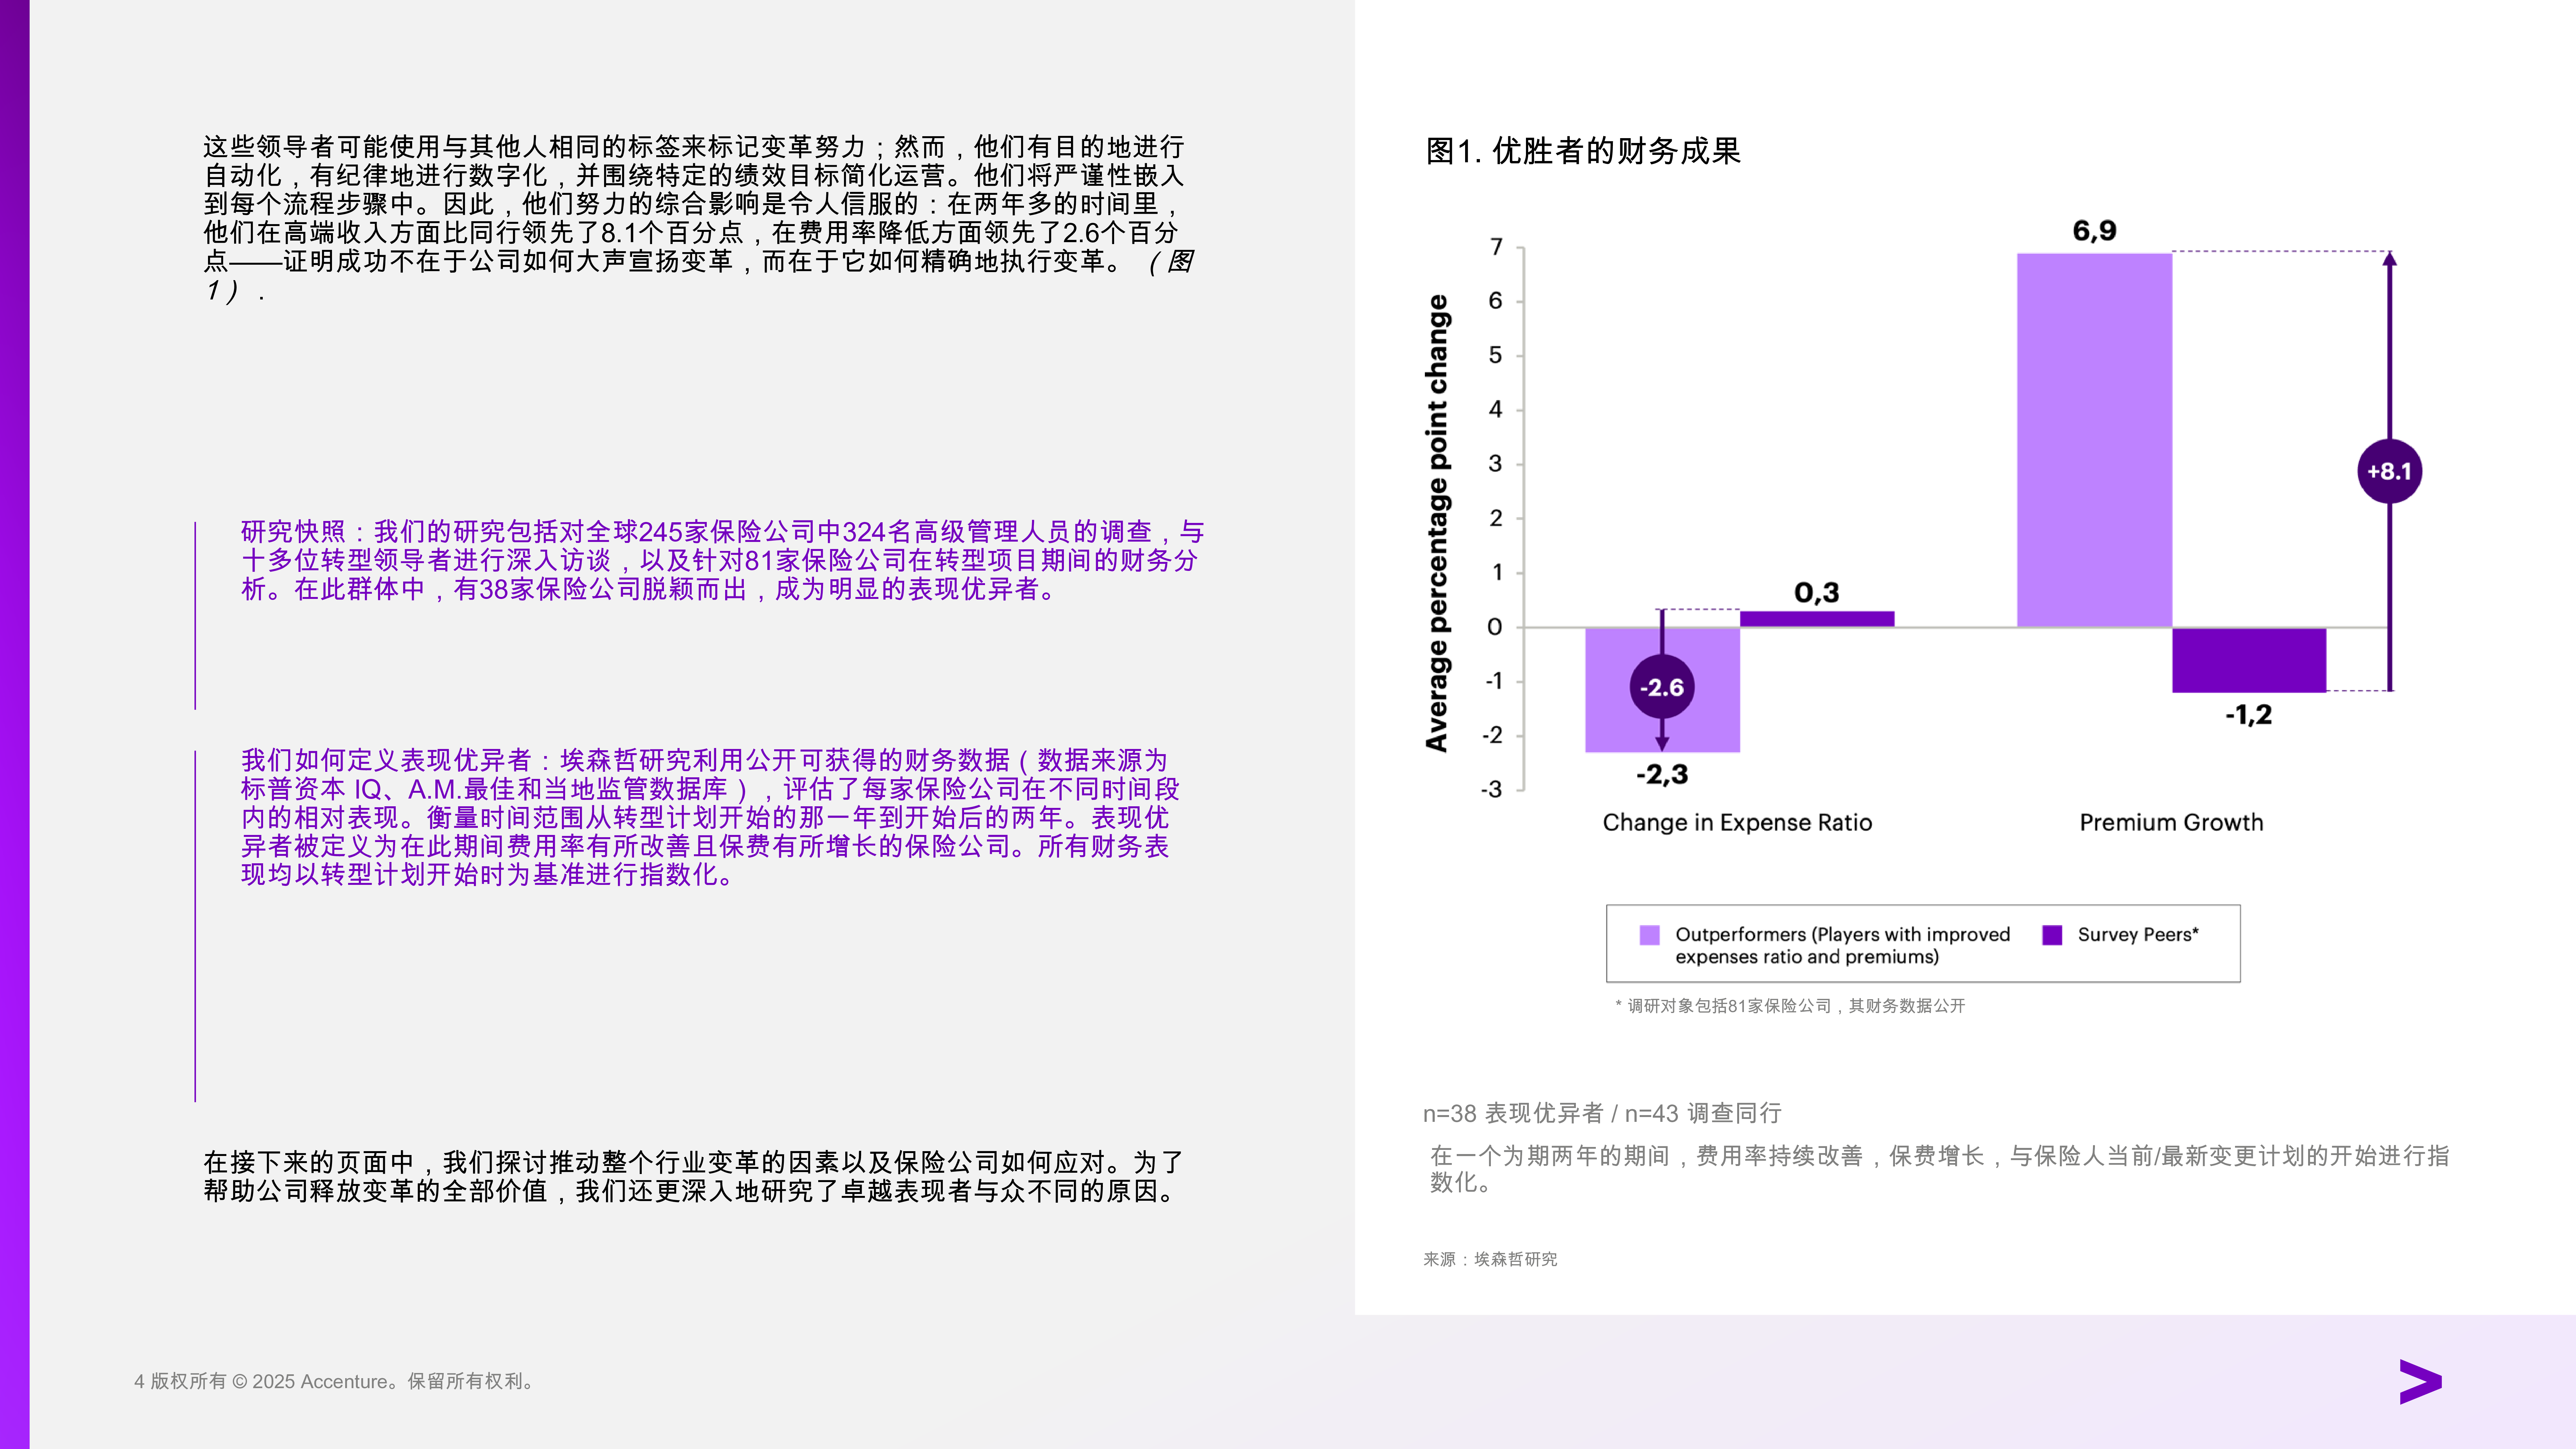Click the chart title 图1. 优胜者的财务成果
Viewport: 2576px width, 1449px height.
(1583, 151)
